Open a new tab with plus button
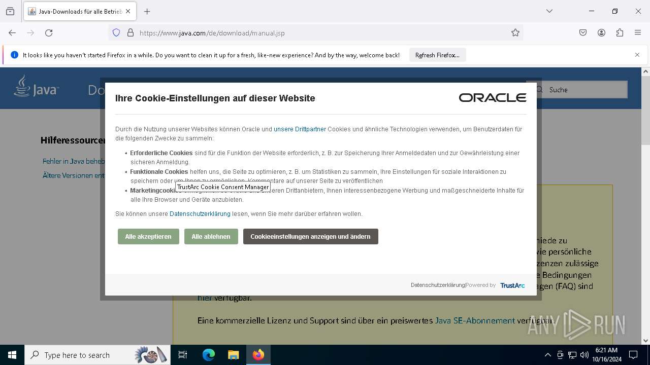The image size is (650, 365). pos(147,11)
